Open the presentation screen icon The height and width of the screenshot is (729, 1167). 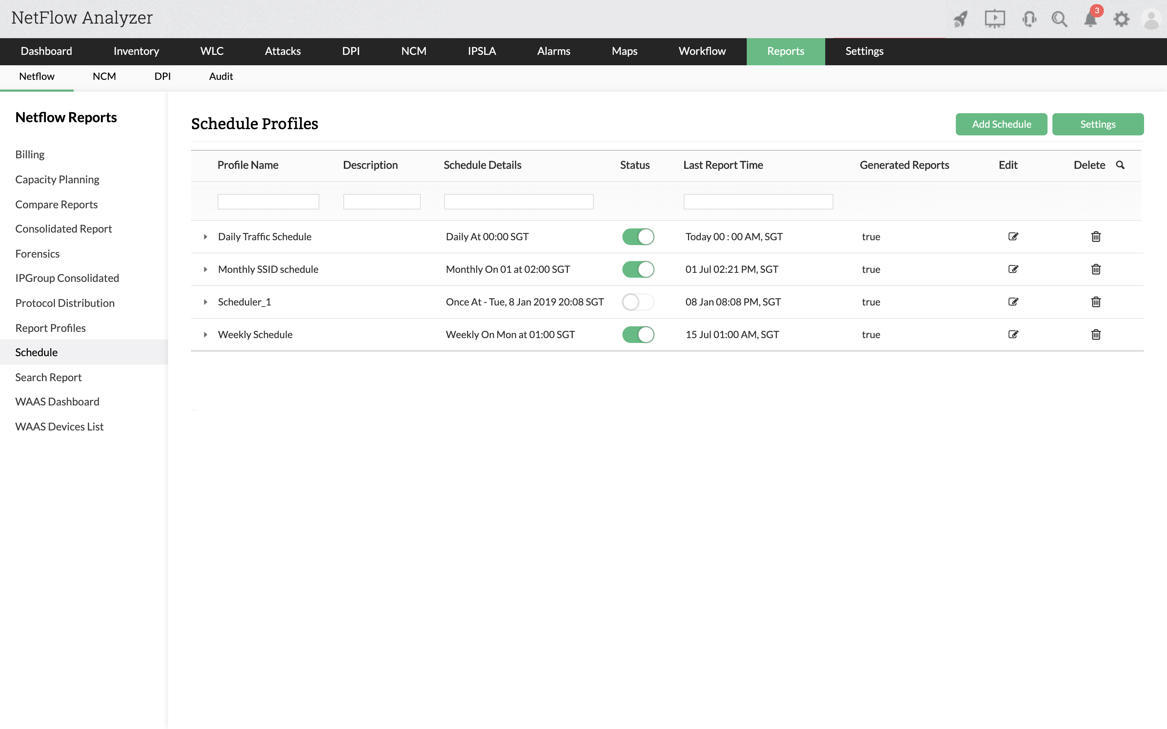pos(994,19)
